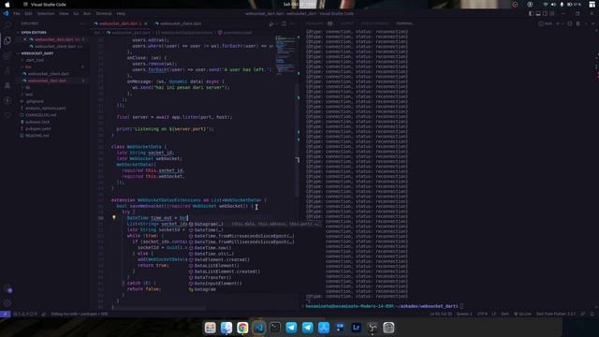Open Terminal app from the dock

[x=274, y=328]
